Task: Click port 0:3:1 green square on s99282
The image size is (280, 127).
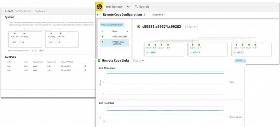Action: click(249, 45)
